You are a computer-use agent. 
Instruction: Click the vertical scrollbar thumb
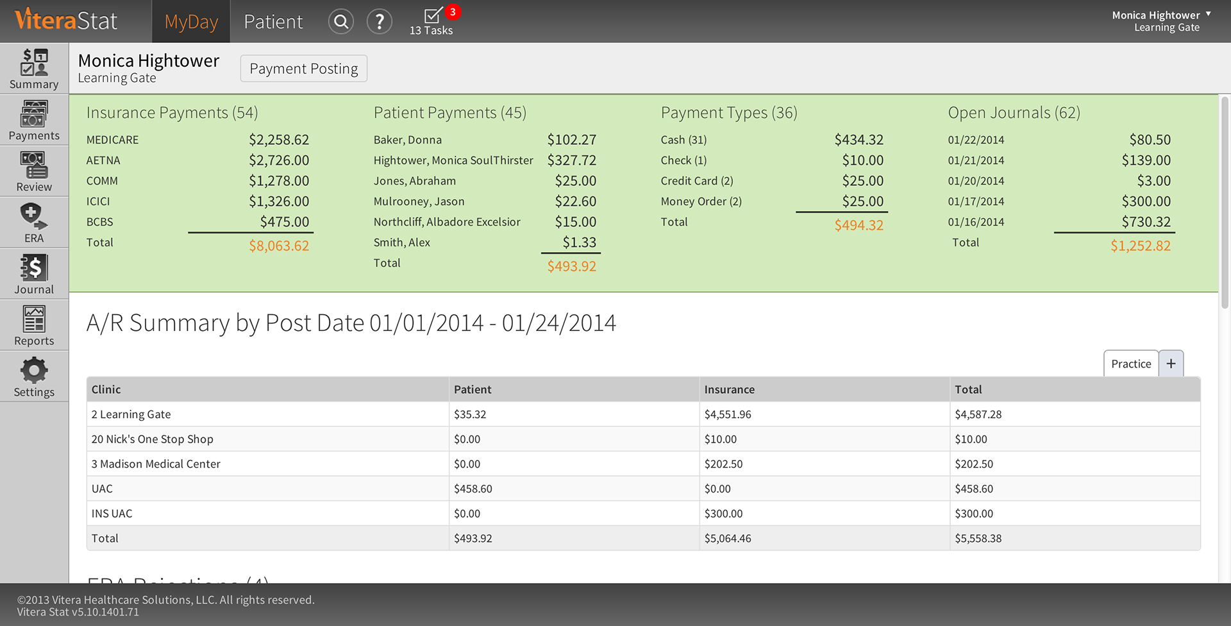pyautogui.click(x=1225, y=203)
